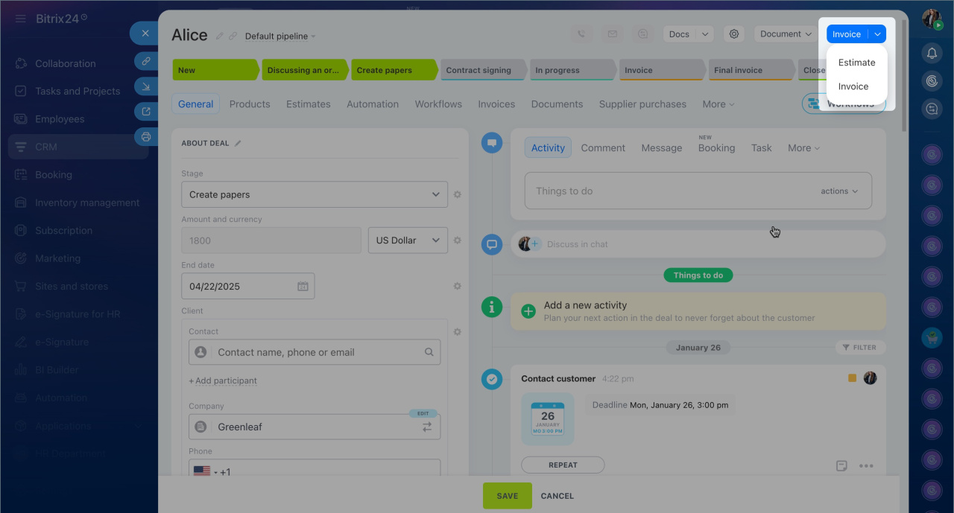Image resolution: width=954 pixels, height=513 pixels.
Task: Open the Comment tab in timeline
Action: (x=603, y=148)
